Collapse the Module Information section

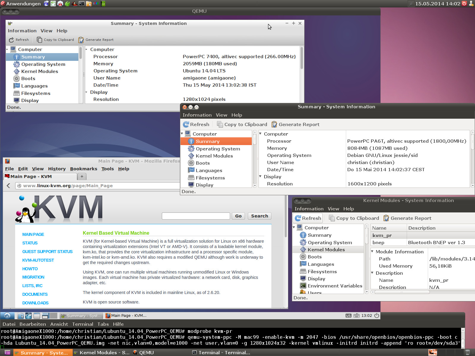[372, 252]
